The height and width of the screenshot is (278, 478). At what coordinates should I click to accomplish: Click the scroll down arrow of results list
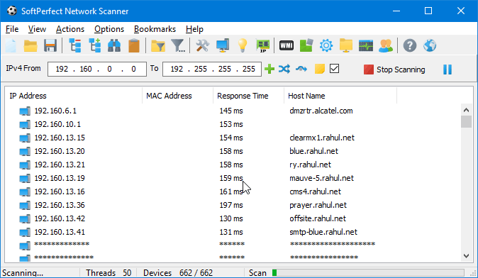point(466,256)
